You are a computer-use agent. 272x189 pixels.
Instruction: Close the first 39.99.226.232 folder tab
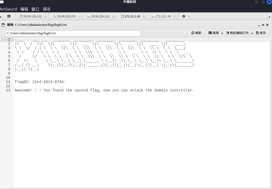click(46, 16)
